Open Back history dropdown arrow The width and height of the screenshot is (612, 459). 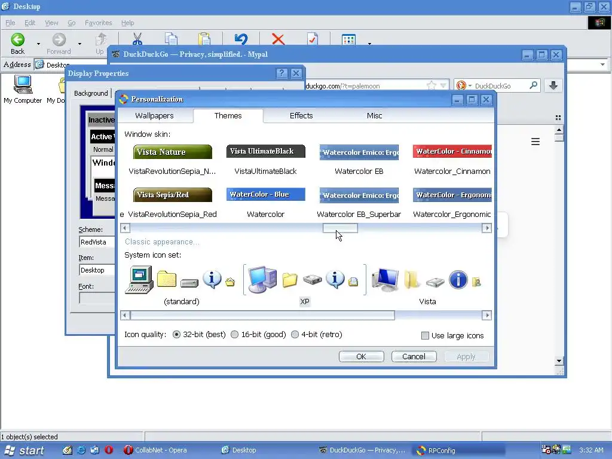[38, 44]
